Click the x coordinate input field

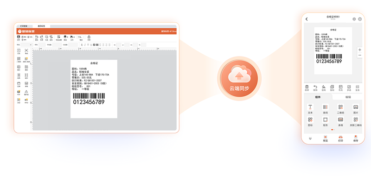119,44
